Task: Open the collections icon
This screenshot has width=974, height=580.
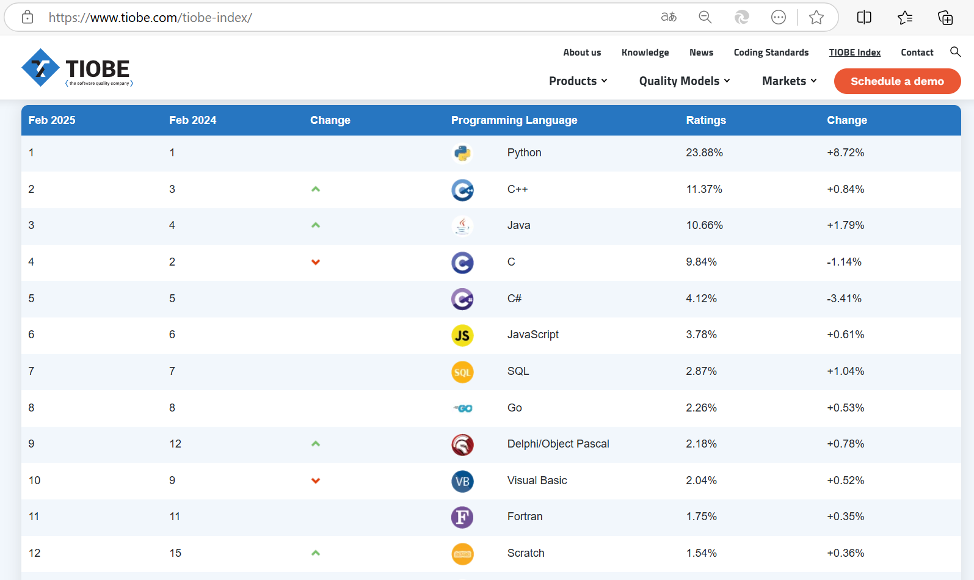Action: tap(945, 17)
